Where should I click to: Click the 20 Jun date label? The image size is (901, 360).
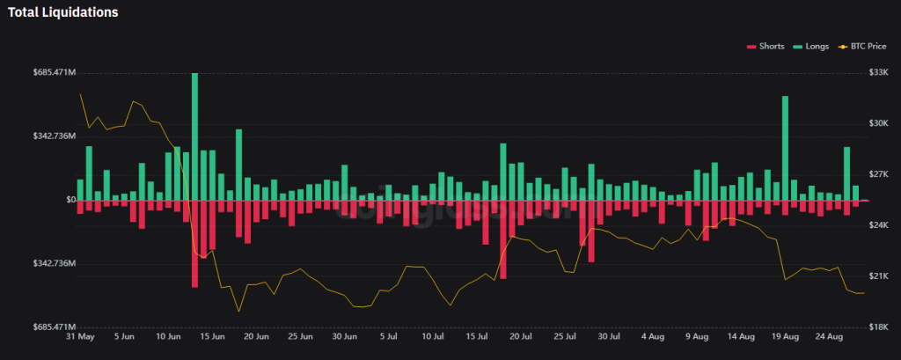click(x=257, y=336)
